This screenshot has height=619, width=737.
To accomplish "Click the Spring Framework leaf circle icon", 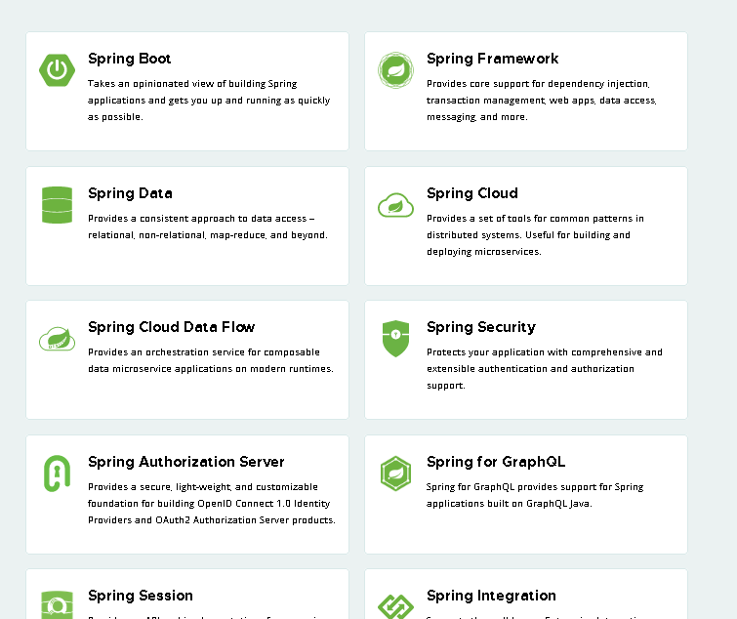I will 395,70.
